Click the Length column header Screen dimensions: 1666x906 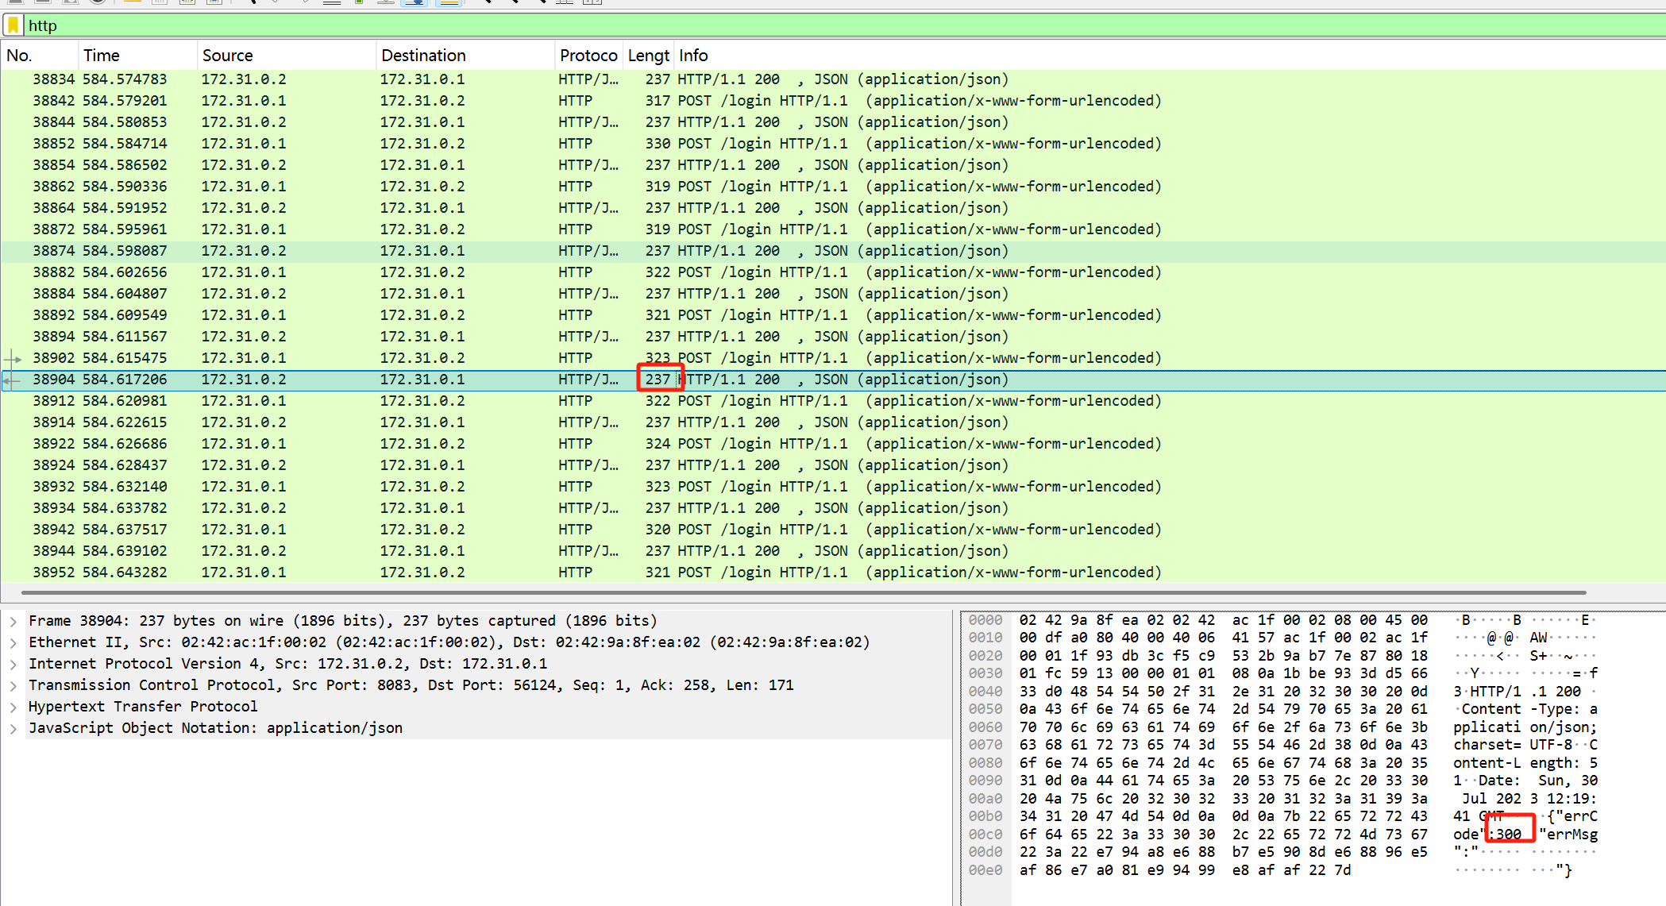pos(648,56)
